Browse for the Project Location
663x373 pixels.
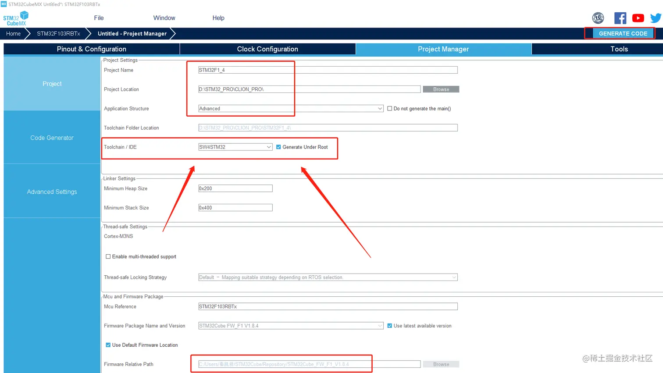tap(441, 89)
